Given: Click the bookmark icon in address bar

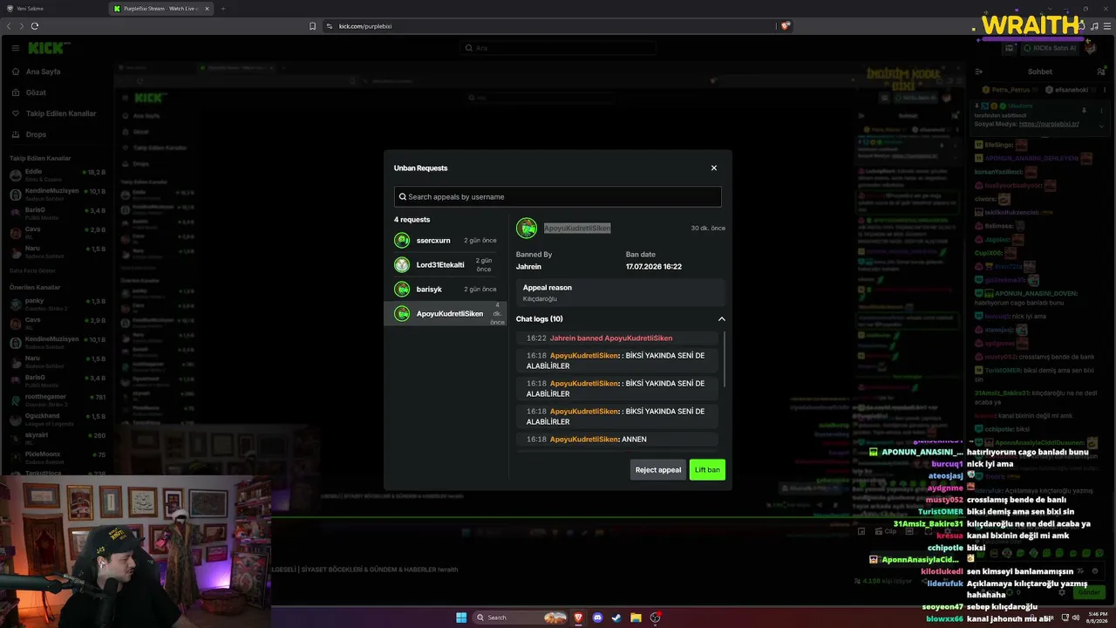Looking at the screenshot, I should pos(312,26).
